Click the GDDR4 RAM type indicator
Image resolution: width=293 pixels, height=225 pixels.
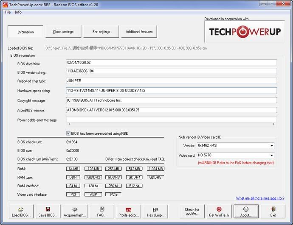(x=134, y=177)
